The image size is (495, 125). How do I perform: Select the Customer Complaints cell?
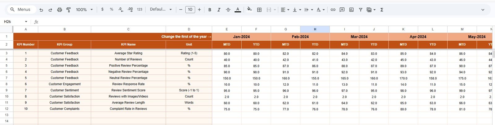click(65, 109)
